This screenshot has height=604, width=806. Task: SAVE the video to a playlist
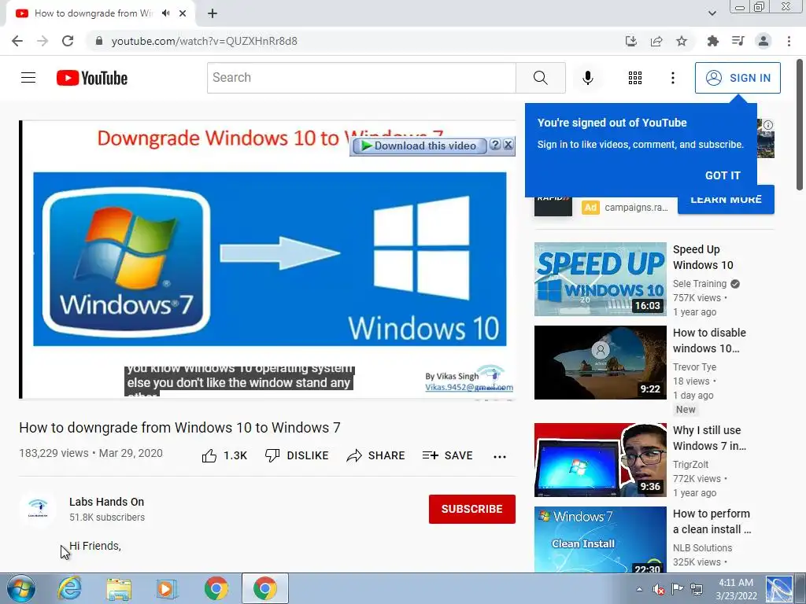click(x=447, y=455)
